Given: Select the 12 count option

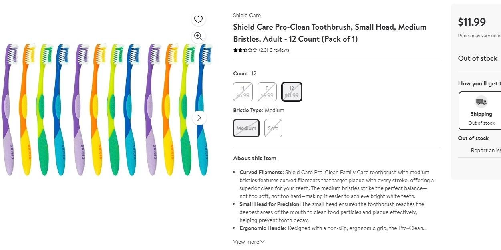Looking at the screenshot, I should pyautogui.click(x=292, y=92).
